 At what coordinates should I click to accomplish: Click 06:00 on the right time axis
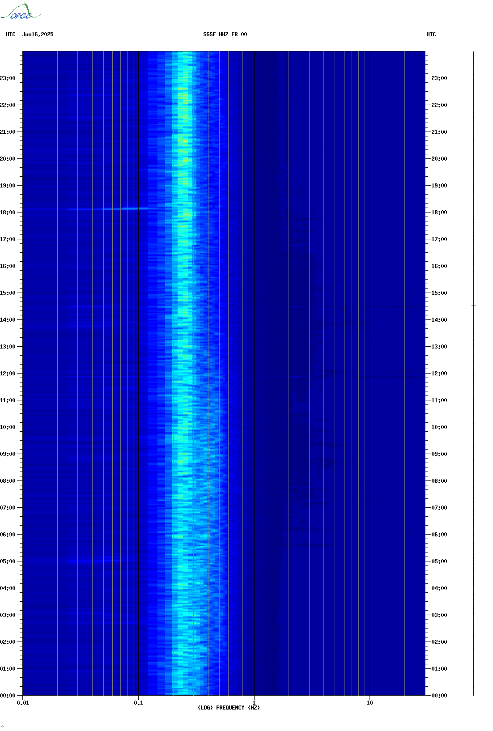point(439,535)
